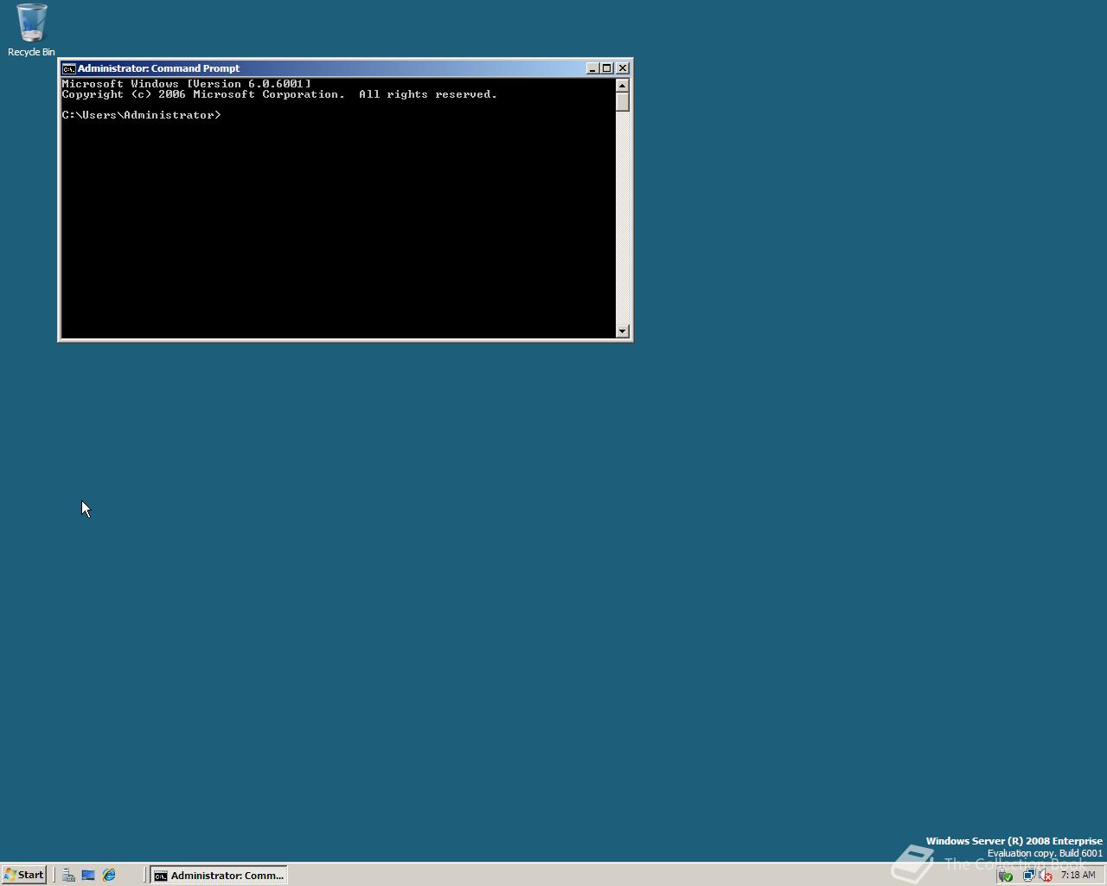The image size is (1107, 886).
Task: Click the Safely Remove Hardware tray icon
Action: (1006, 875)
